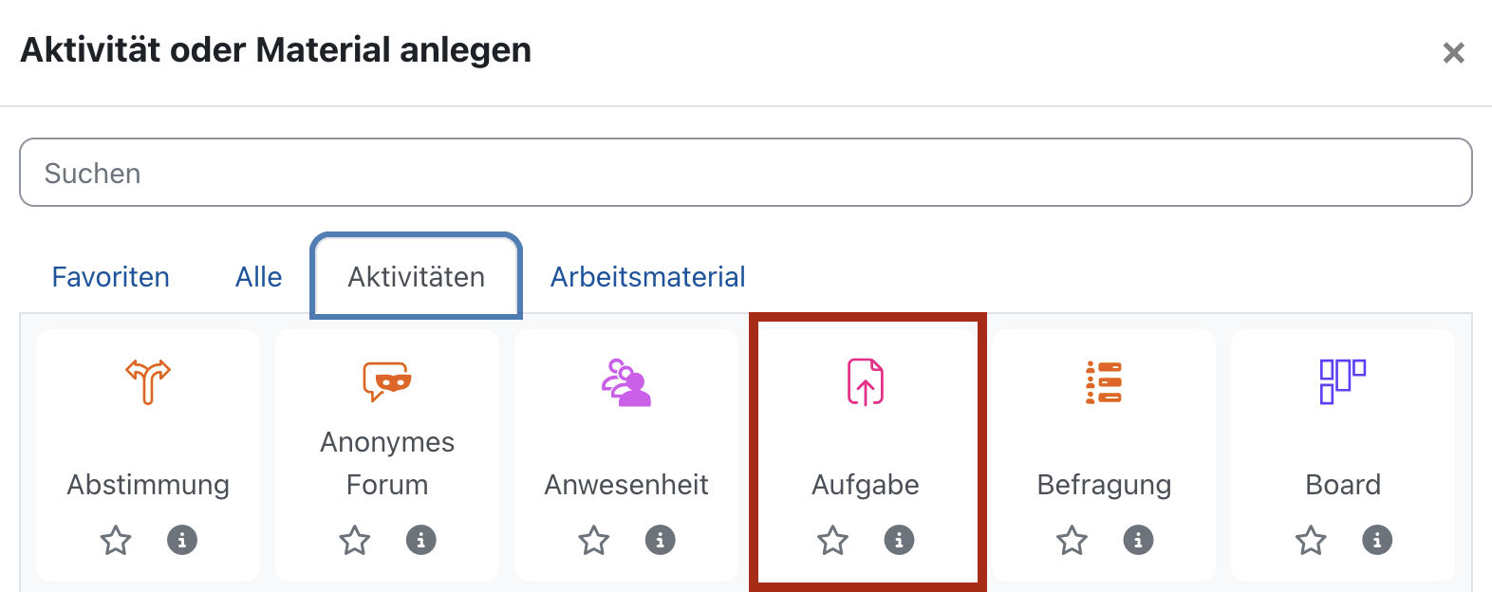The width and height of the screenshot is (1492, 592).
Task: Select the Aufgabe upload-document icon
Action: click(x=865, y=382)
